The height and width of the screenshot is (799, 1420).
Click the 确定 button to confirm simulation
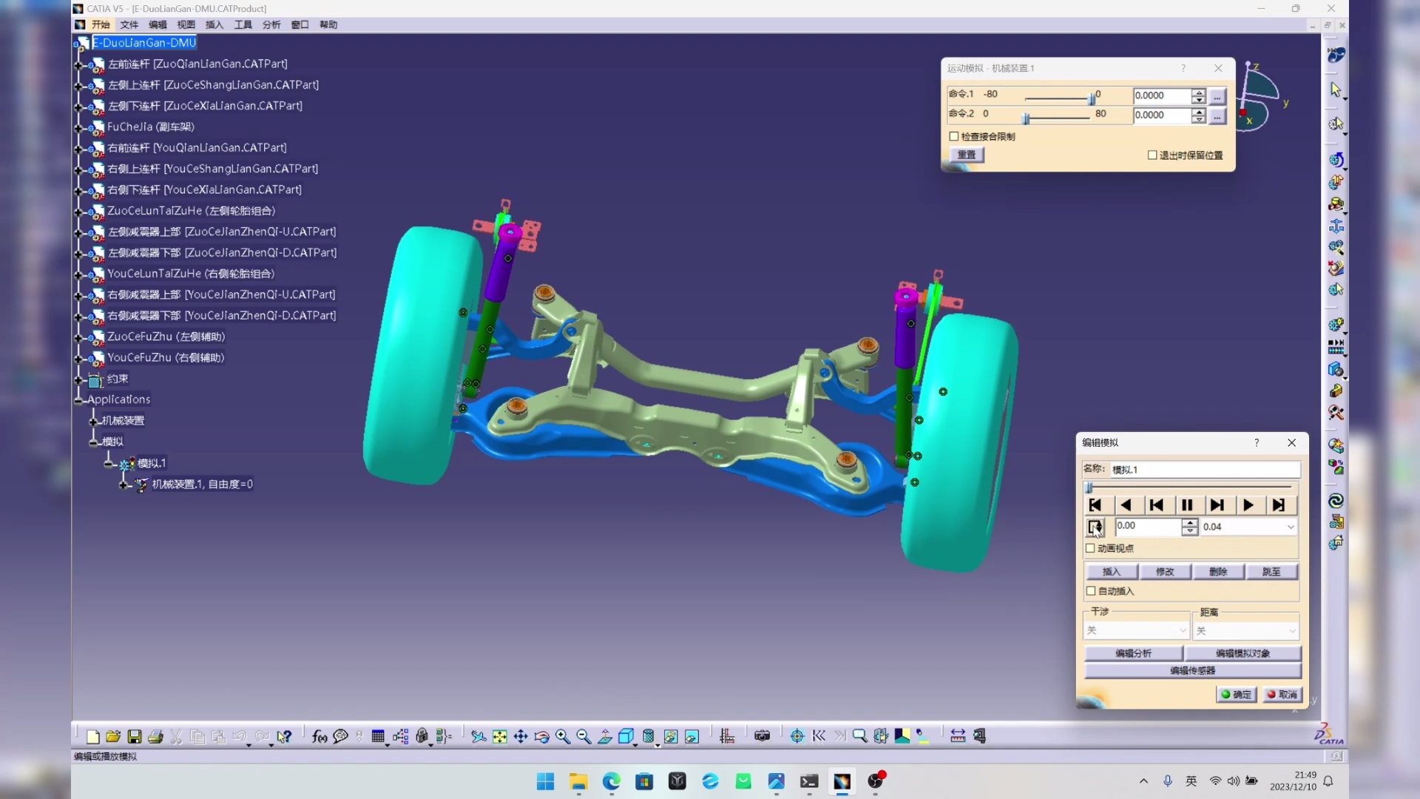tap(1237, 695)
